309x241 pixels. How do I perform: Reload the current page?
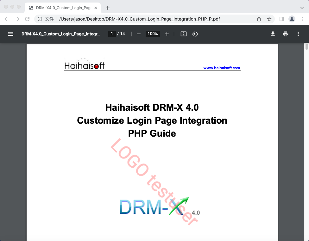[x=27, y=19]
